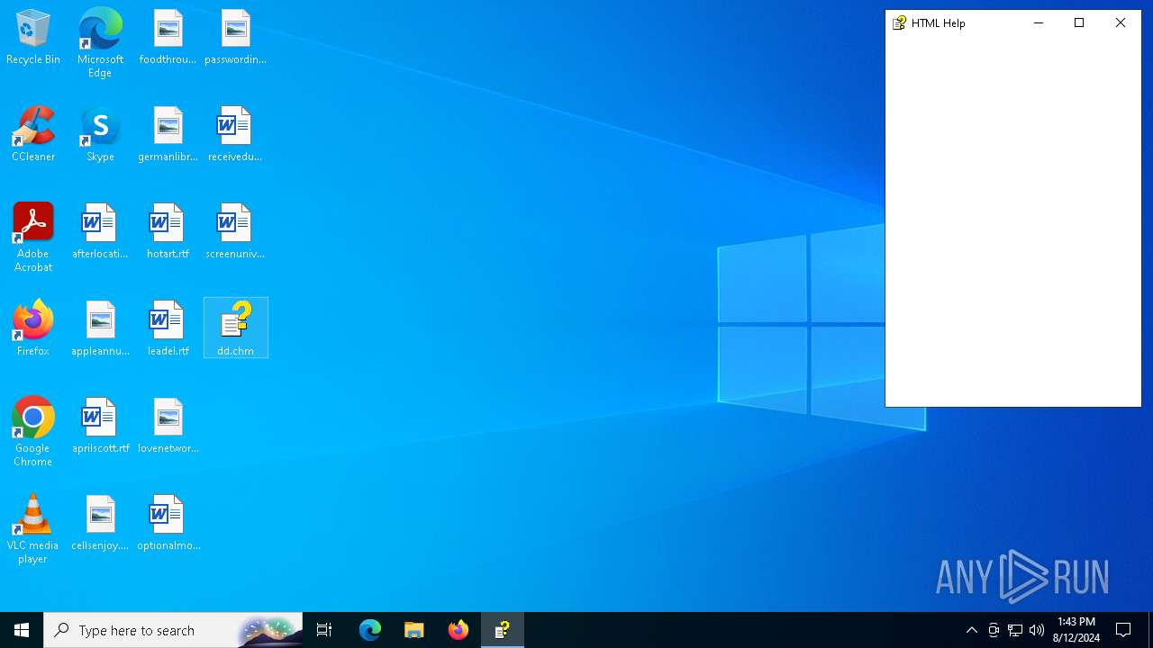The image size is (1153, 648).
Task: Open the Meet Now tray icon
Action: pyautogui.click(x=994, y=630)
